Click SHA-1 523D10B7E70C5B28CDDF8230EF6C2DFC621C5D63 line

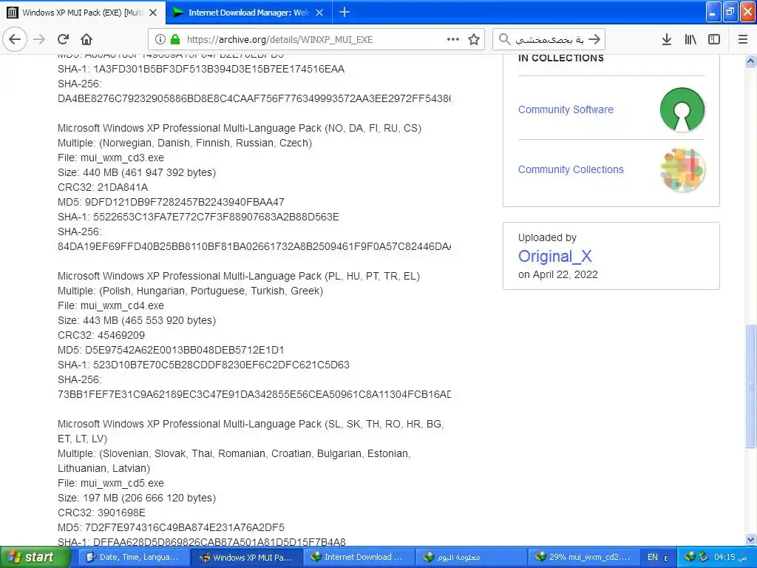point(203,365)
